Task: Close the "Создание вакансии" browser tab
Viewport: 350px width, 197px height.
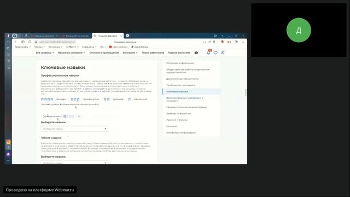Action: coord(121,36)
